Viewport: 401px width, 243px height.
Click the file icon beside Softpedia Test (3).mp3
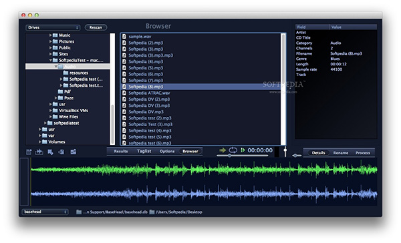(124, 124)
